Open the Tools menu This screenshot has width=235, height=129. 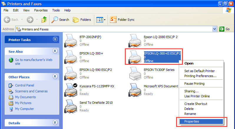pos(56,10)
